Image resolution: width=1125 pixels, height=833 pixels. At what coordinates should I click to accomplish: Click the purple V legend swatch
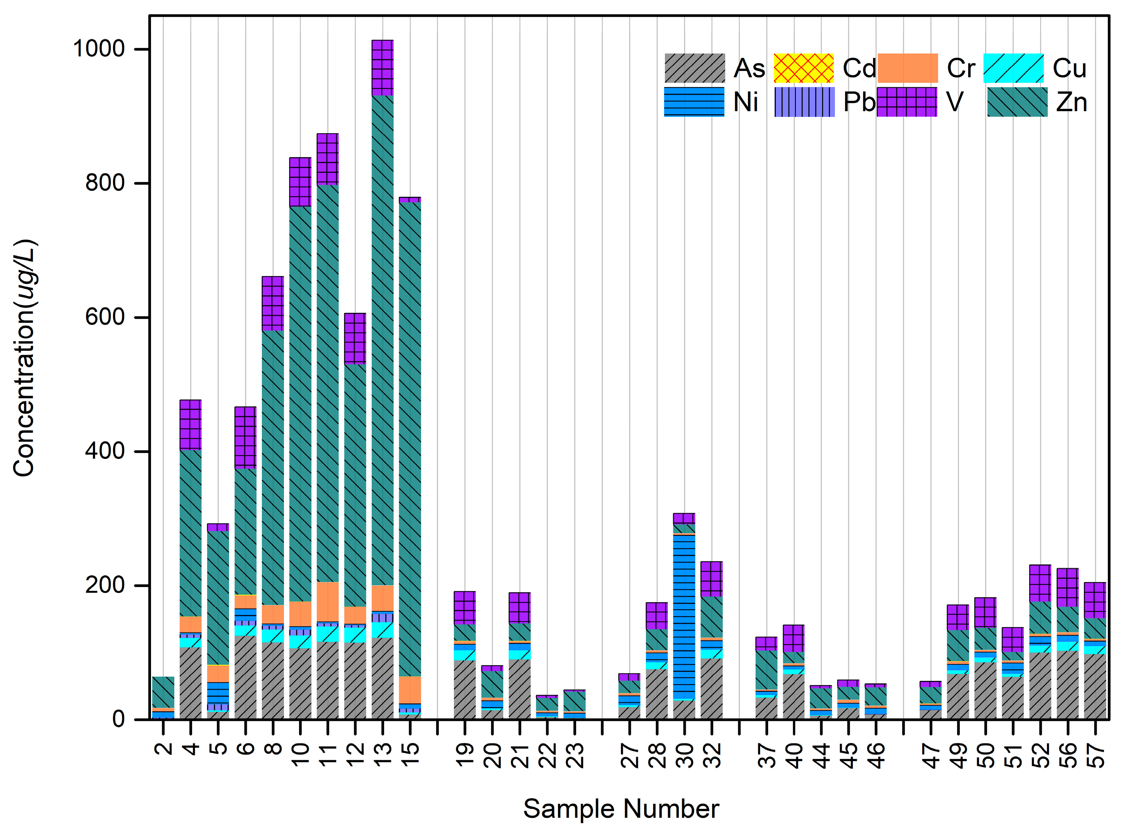click(907, 102)
